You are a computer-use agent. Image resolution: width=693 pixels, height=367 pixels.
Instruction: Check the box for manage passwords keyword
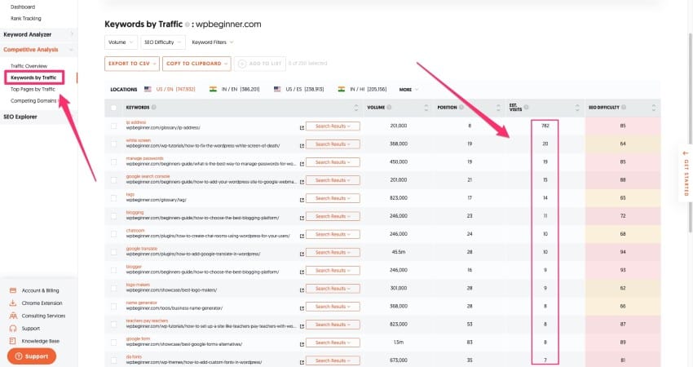click(114, 162)
